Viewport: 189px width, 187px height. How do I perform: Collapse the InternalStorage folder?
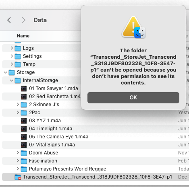point(12,80)
